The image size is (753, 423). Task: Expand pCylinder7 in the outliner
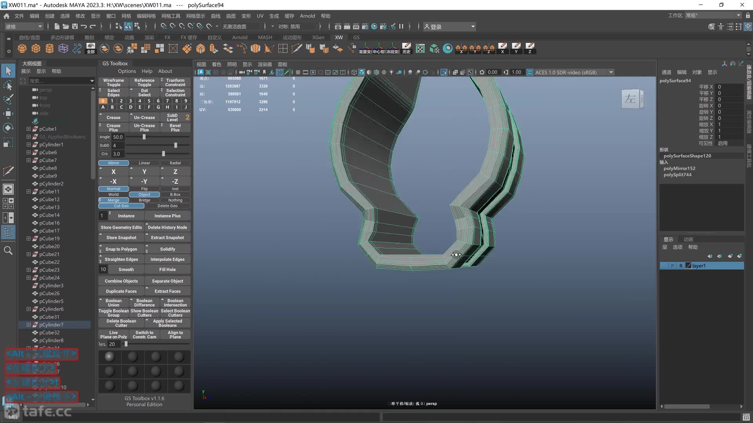[28, 325]
